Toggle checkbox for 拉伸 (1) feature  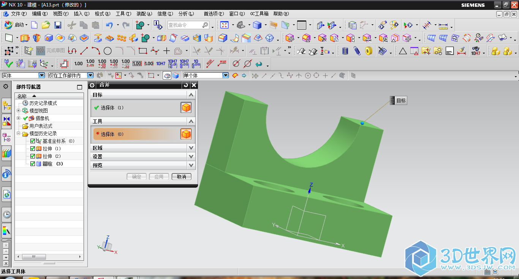tap(33, 149)
